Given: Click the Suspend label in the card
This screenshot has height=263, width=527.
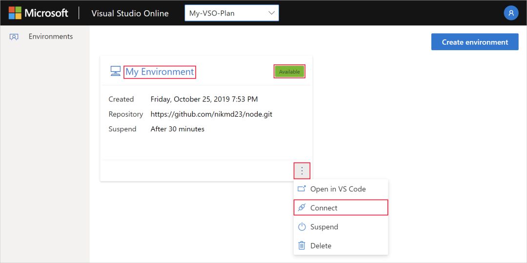Looking at the screenshot, I should coord(122,129).
